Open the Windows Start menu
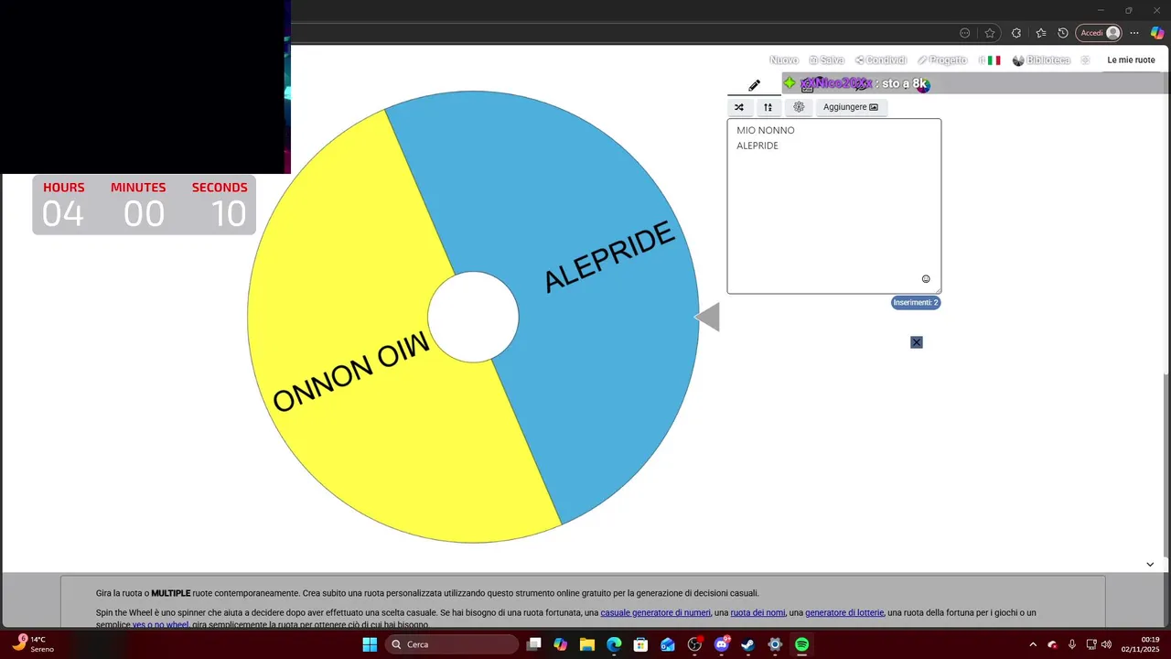The width and height of the screenshot is (1171, 659). [370, 644]
